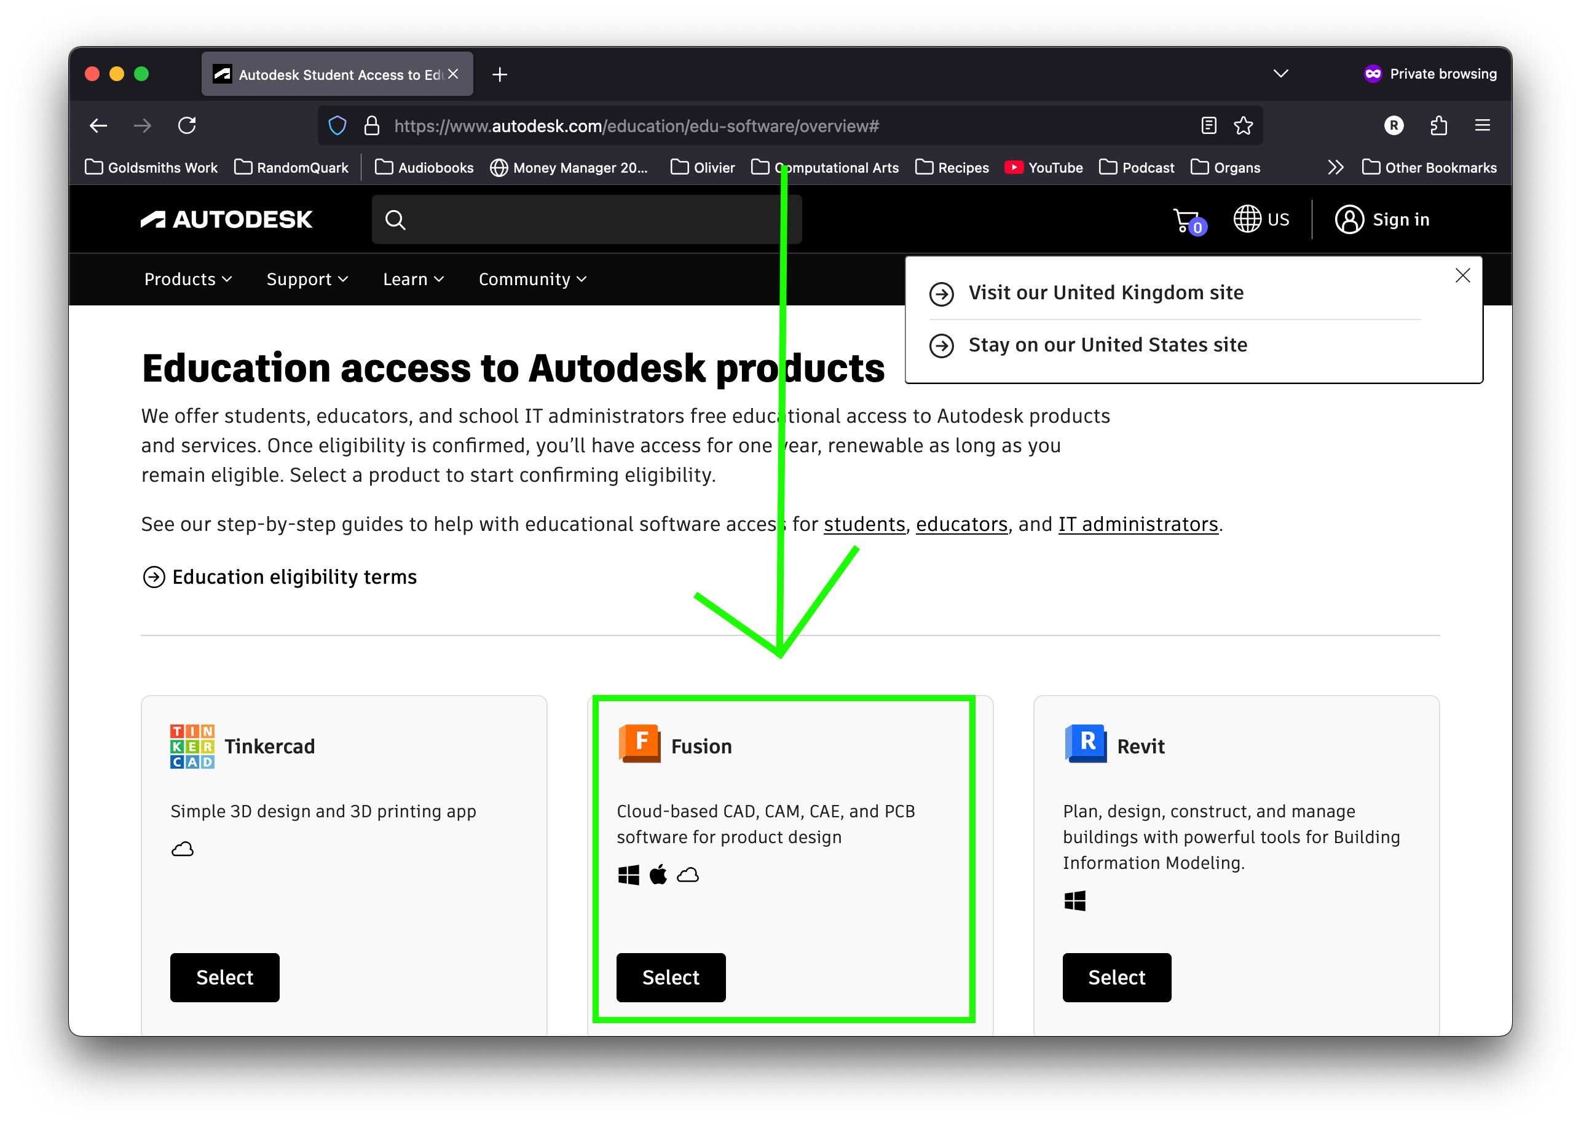
Task: Open the IT administrators guide link
Action: click(x=1138, y=524)
